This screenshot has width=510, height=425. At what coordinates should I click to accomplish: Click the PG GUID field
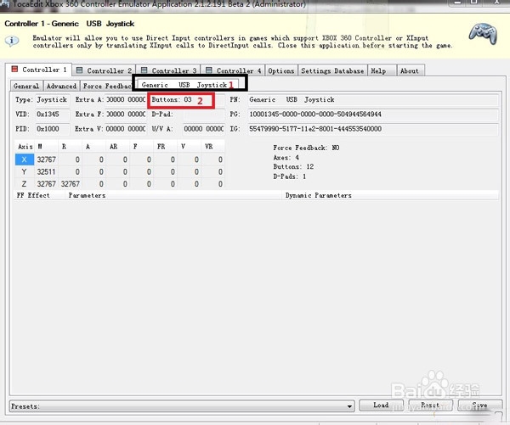tap(373, 115)
